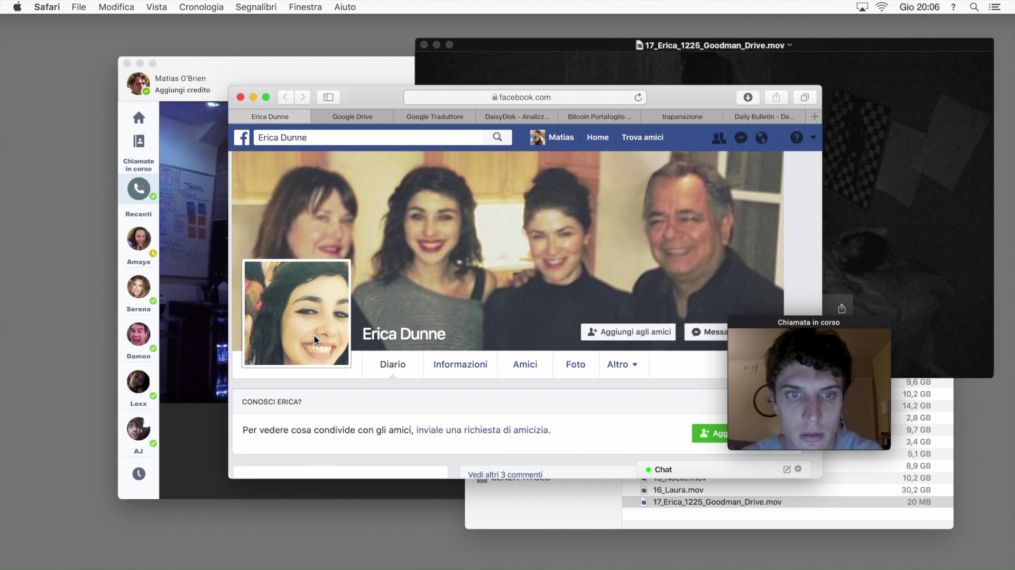Open the Cronologia menu
The width and height of the screenshot is (1015, 570).
pos(201,7)
